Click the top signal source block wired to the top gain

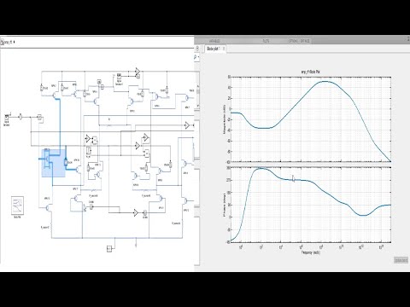(x=119, y=77)
